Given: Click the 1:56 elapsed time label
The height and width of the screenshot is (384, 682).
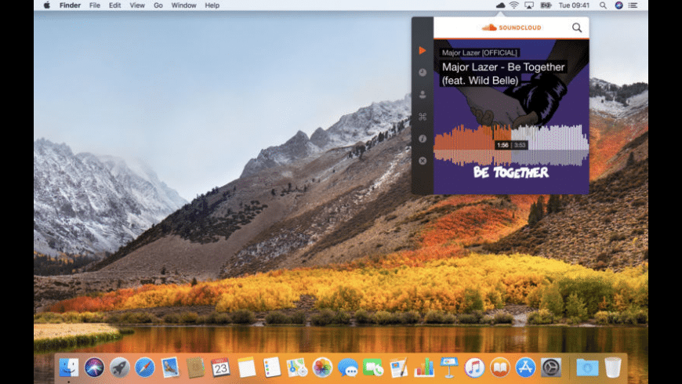Looking at the screenshot, I should point(502,145).
